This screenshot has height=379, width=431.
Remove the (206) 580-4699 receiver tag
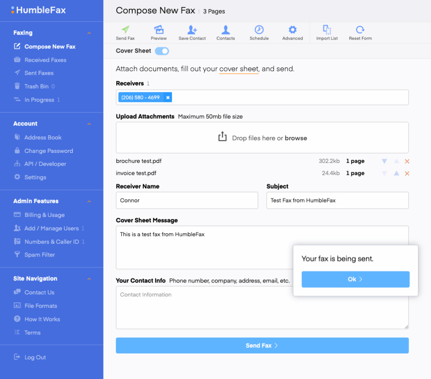[x=168, y=98]
